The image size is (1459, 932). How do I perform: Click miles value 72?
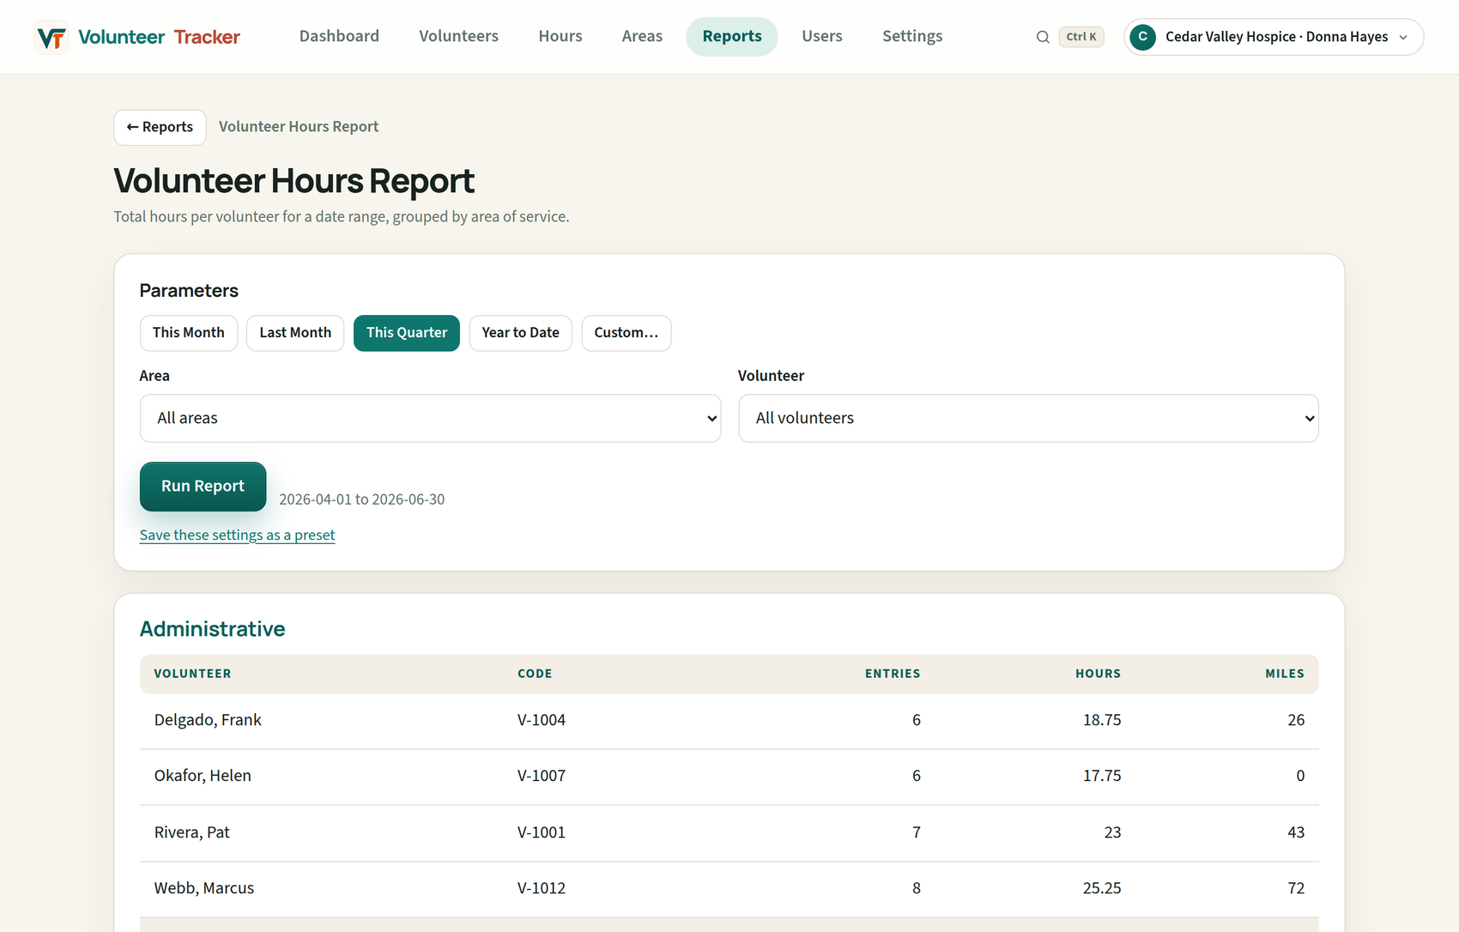pos(1296,888)
